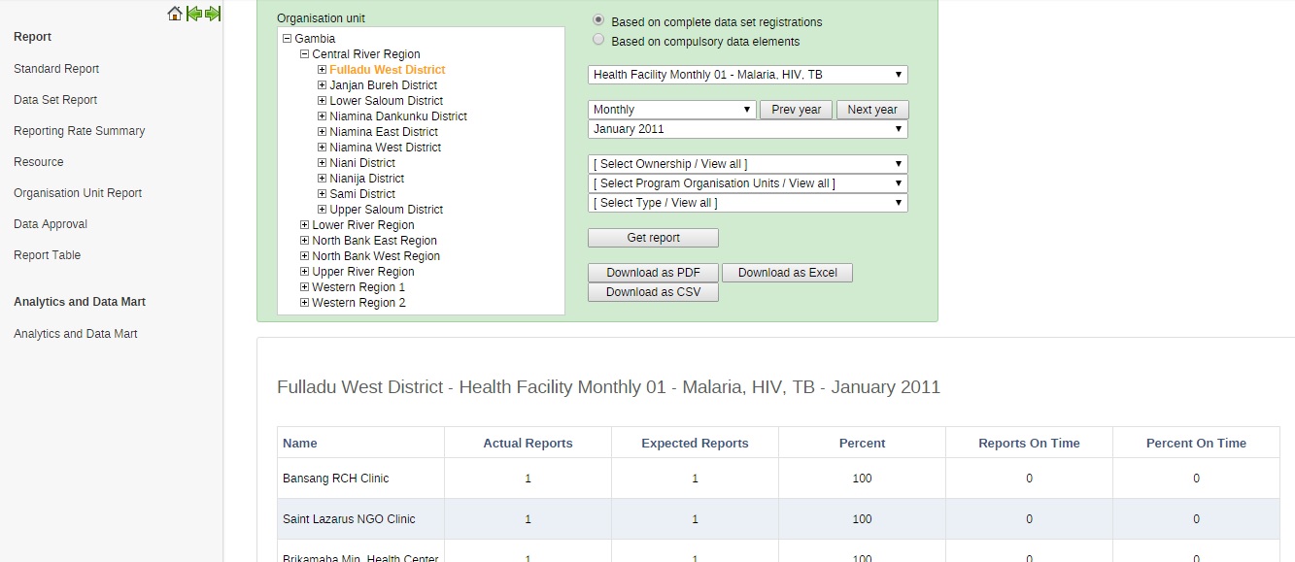This screenshot has width=1295, height=562.
Task: Click the green right arrow icon to extend menu
Action: (213, 14)
